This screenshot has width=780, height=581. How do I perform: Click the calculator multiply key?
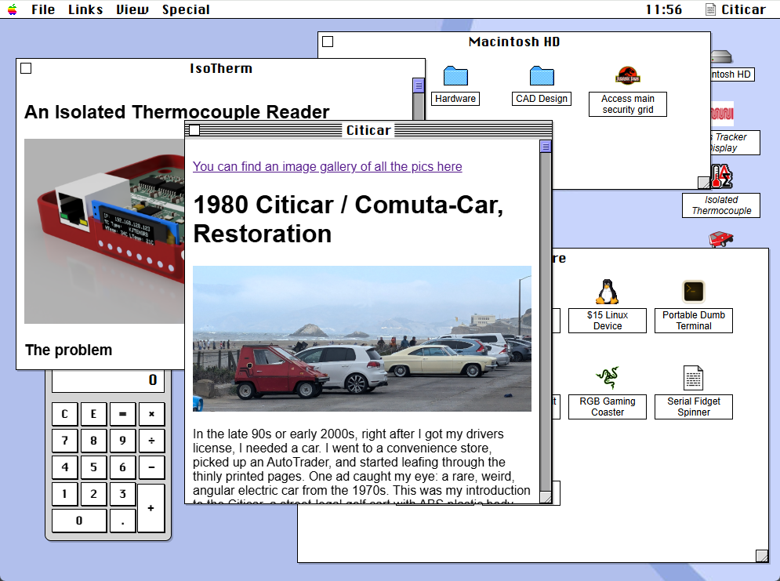(151, 414)
